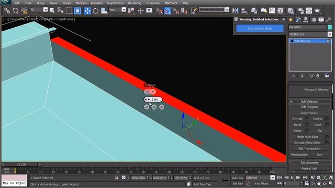The height and width of the screenshot is (188, 335).
Task: Open Bevel settings box button
Action: coord(307,125)
